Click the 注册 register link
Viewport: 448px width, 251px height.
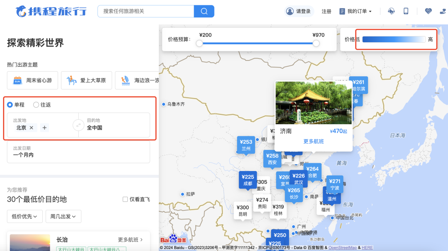click(326, 11)
